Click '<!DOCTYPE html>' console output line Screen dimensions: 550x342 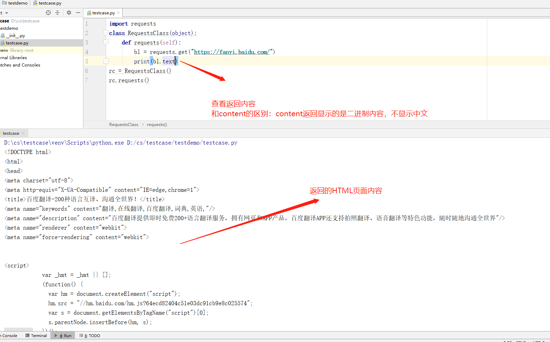pos(28,152)
